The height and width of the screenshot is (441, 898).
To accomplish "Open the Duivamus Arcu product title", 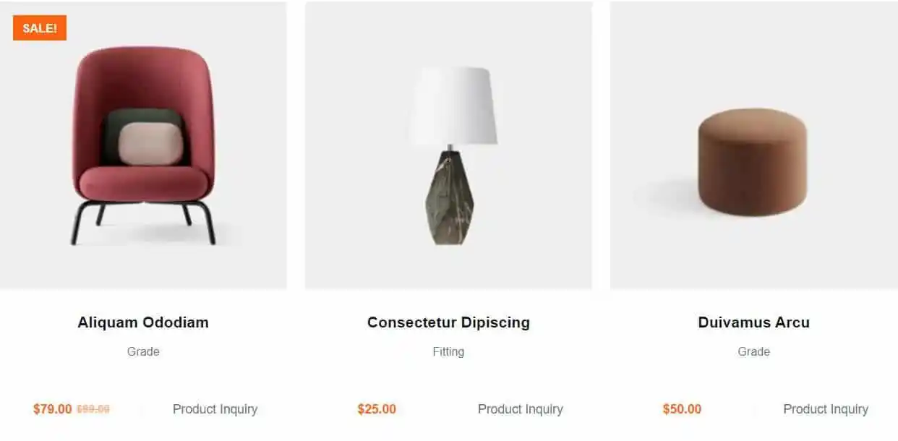I will pos(754,322).
